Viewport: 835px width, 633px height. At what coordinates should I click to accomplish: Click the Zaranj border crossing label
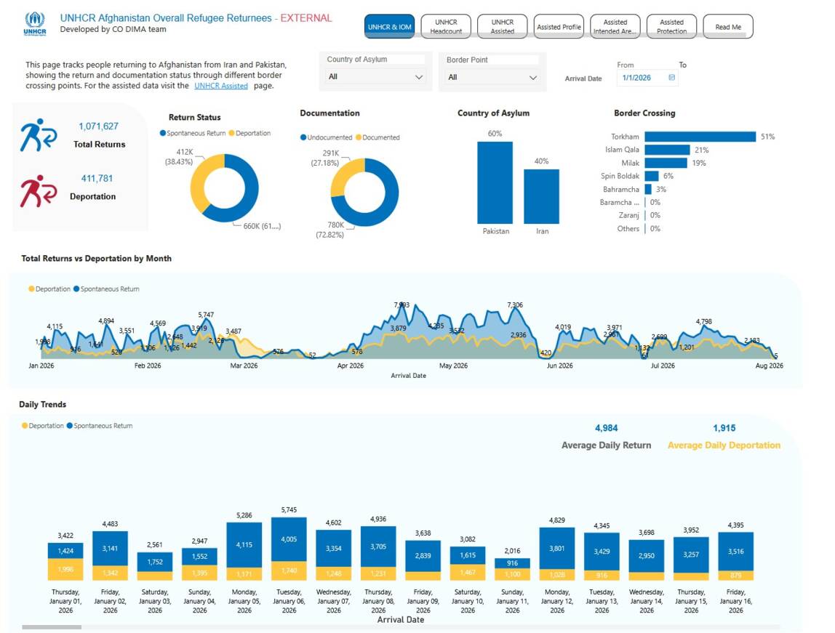click(629, 215)
